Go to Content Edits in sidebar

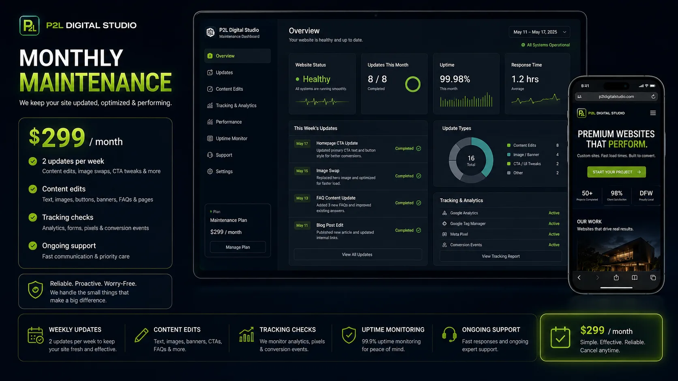coord(237,89)
